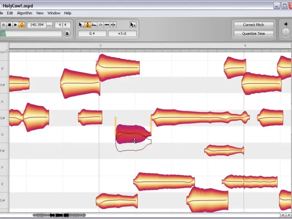Select the long G# note blob

pos(200,117)
